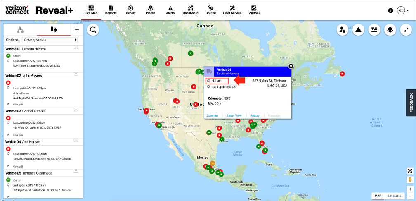Select Vehicle 04 Axel Henson entry
The width and height of the screenshot is (416, 201).
(x=23, y=142)
